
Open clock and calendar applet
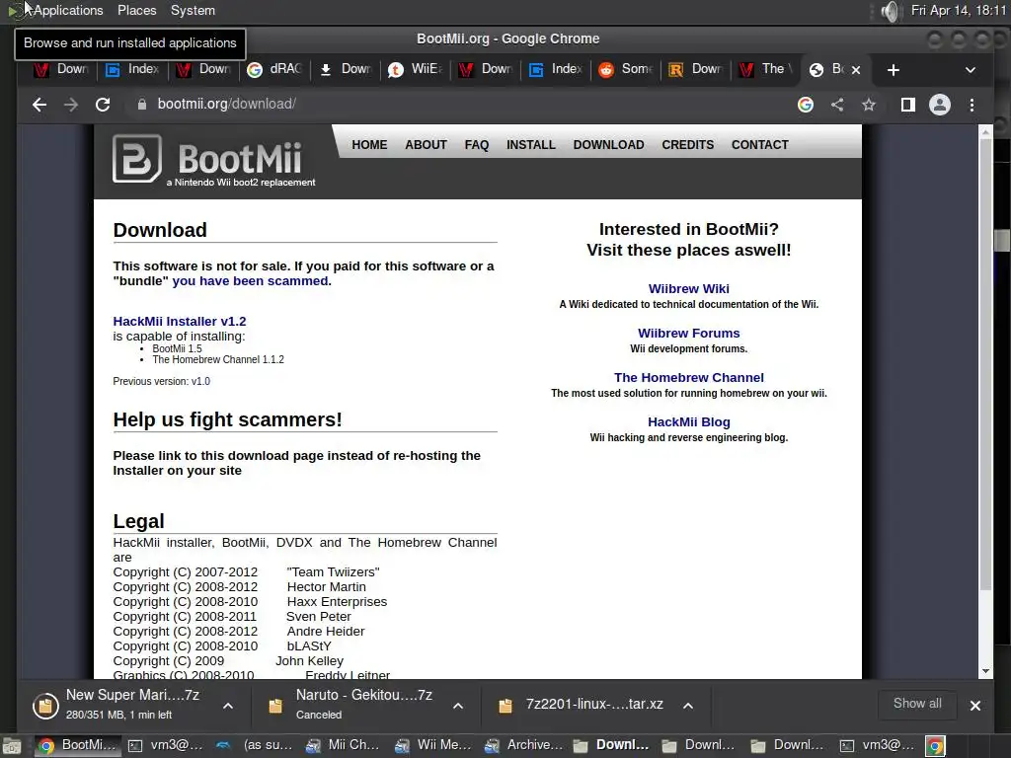[958, 11]
